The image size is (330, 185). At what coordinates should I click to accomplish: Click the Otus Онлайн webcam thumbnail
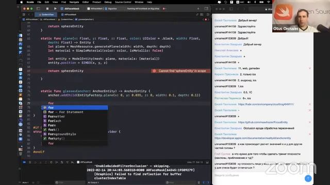tap(301, 16)
